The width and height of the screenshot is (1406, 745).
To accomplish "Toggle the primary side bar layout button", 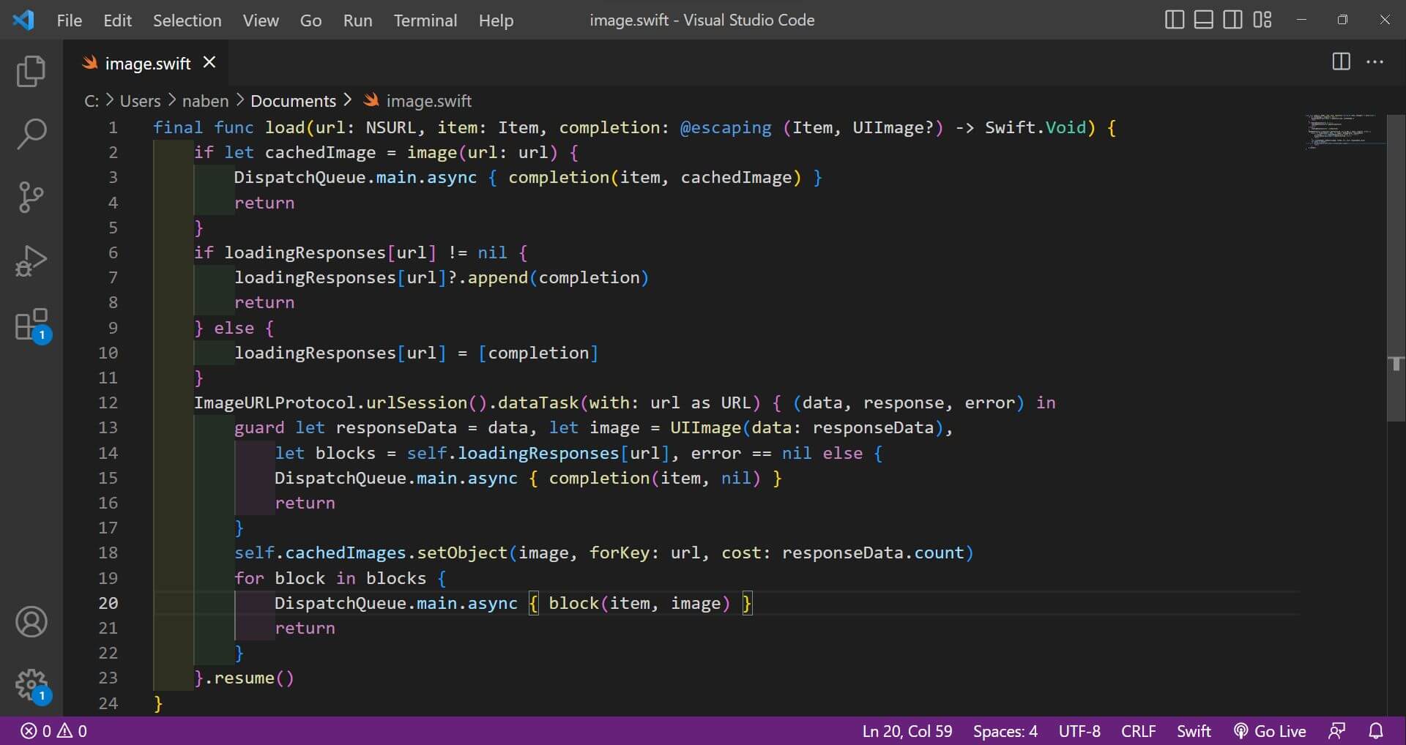I will point(1174,20).
